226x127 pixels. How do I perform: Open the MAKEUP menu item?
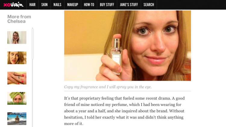point(73,5)
